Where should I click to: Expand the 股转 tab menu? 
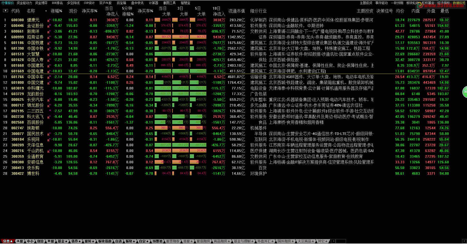(89, 241)
